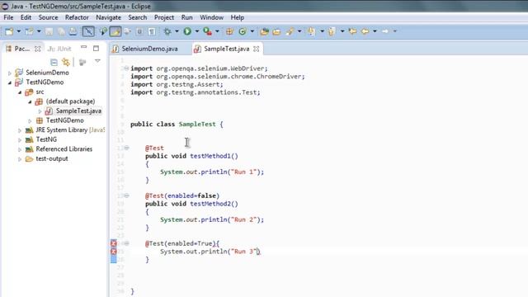Toggle the Skip All Breakpoints button

tap(88, 31)
